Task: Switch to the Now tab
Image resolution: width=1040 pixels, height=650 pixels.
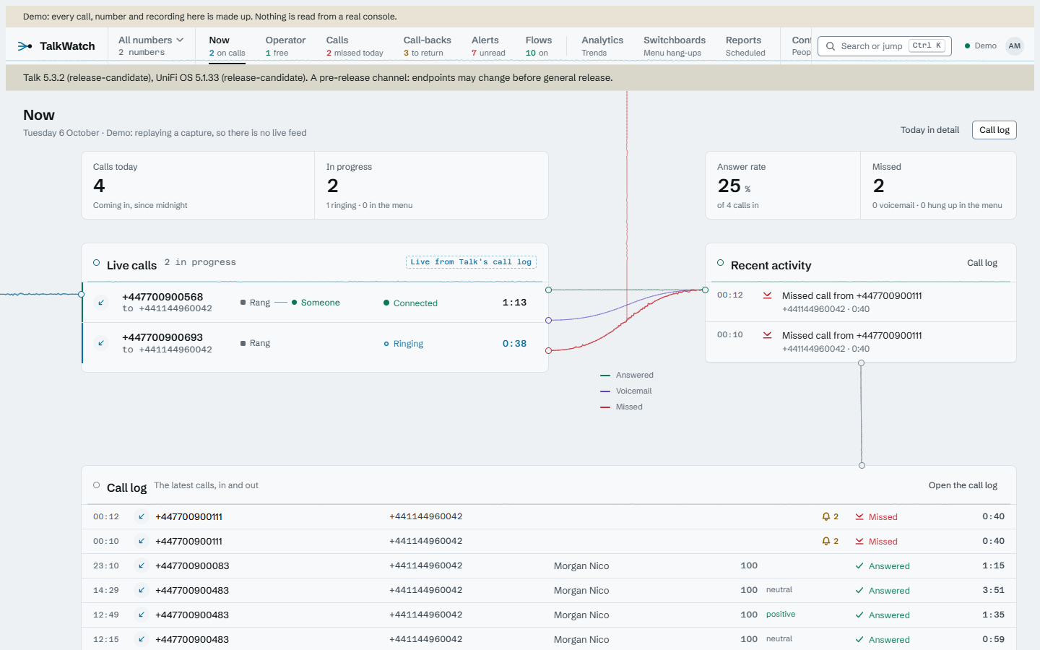Action: tap(227, 46)
